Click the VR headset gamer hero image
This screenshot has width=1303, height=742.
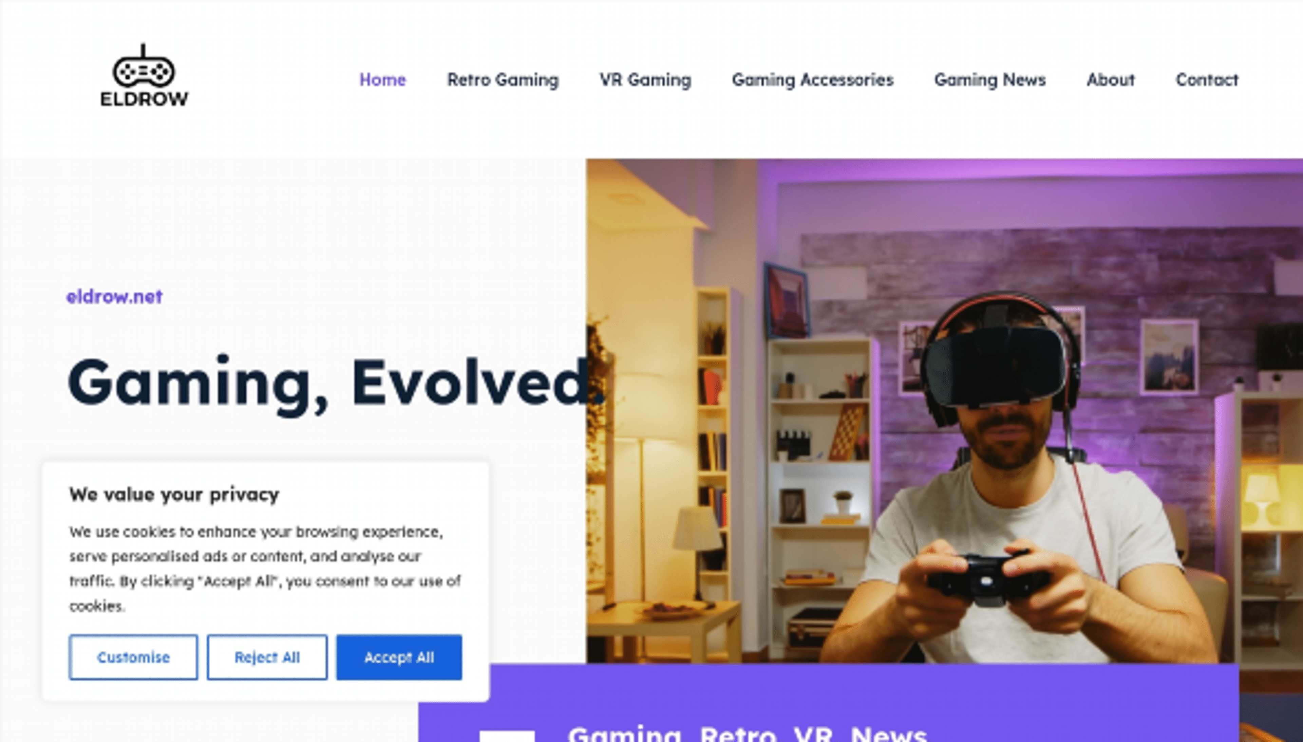(x=944, y=411)
